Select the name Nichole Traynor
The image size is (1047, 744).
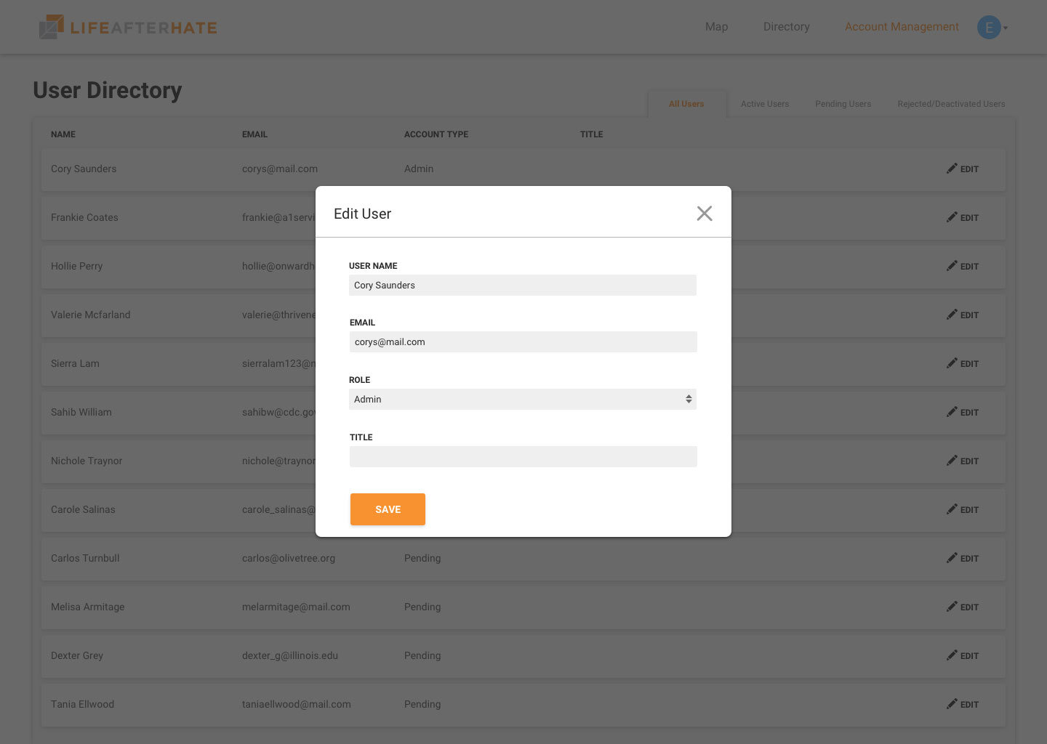click(87, 461)
